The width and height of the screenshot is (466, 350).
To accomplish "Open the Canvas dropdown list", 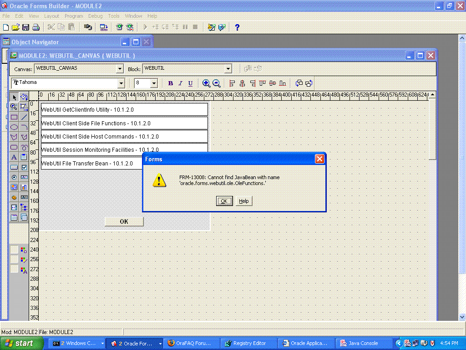I will [x=120, y=69].
